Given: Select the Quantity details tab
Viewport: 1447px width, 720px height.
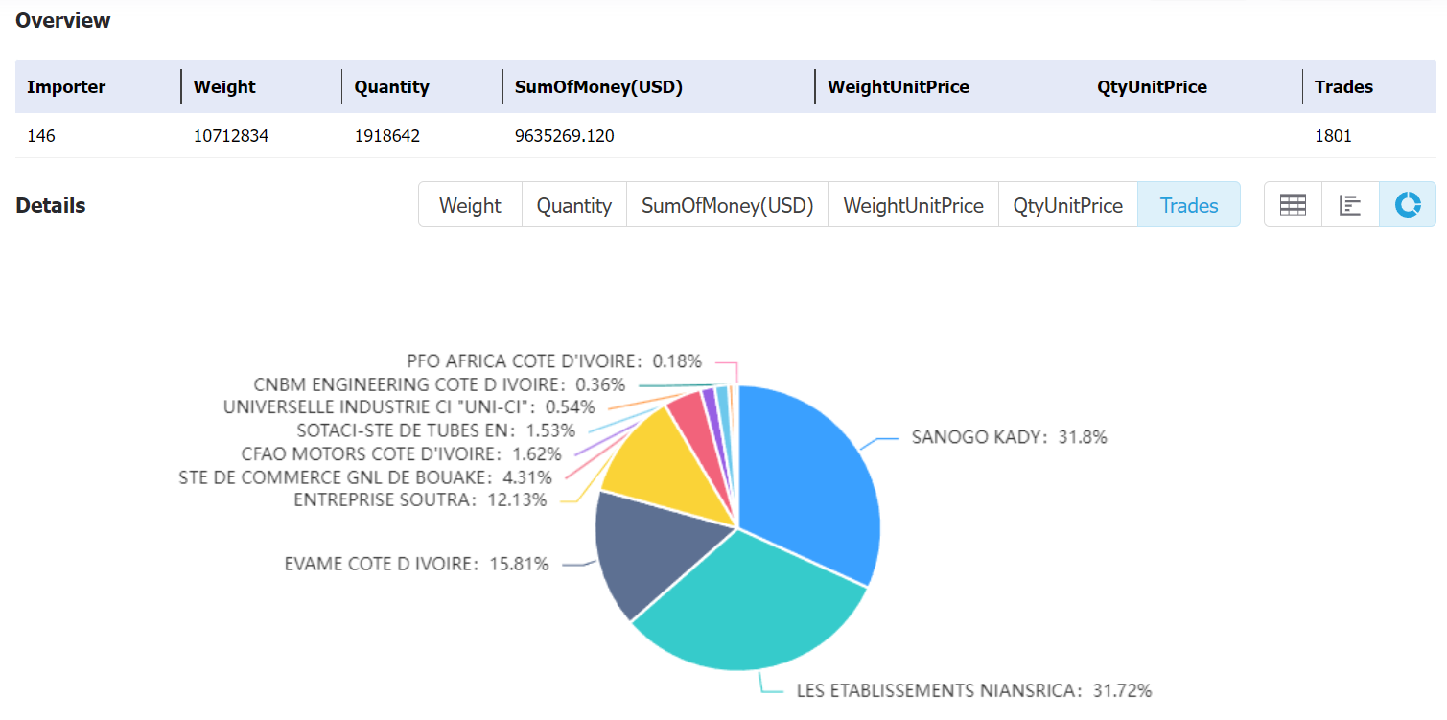Looking at the screenshot, I should (x=573, y=205).
